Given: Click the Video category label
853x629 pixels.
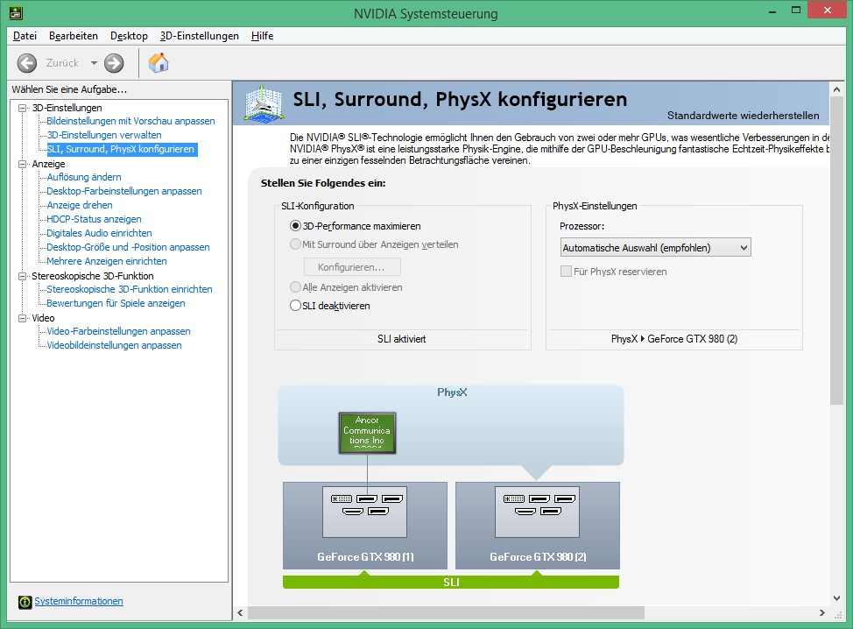Looking at the screenshot, I should tap(43, 318).
